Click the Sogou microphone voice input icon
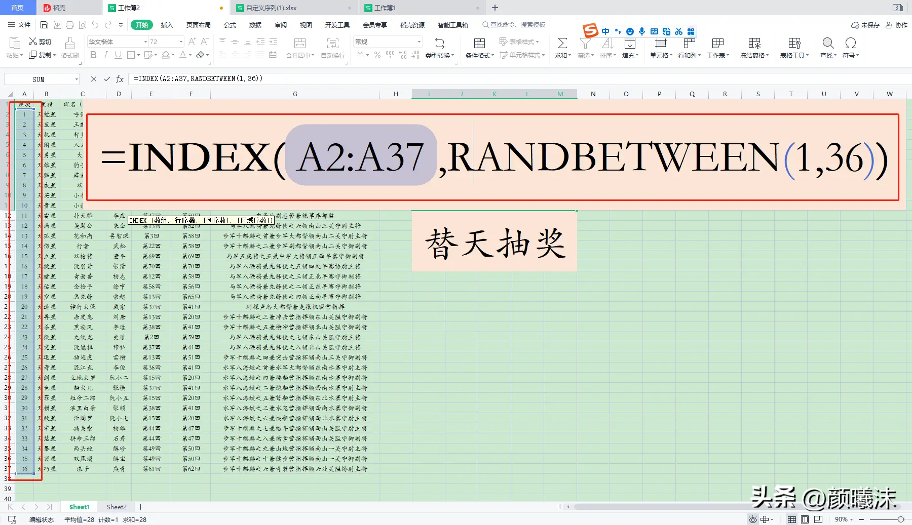912x525 pixels. [642, 31]
